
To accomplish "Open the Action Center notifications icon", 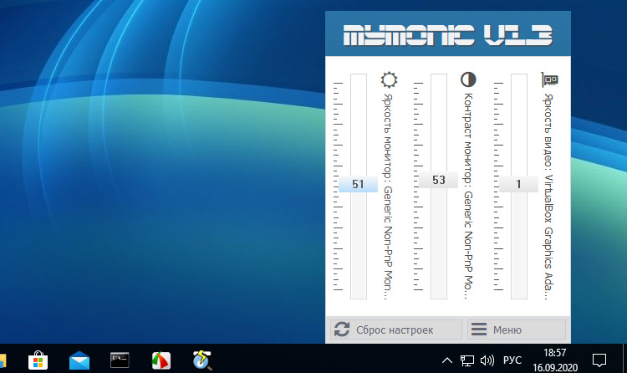I will [x=599, y=360].
